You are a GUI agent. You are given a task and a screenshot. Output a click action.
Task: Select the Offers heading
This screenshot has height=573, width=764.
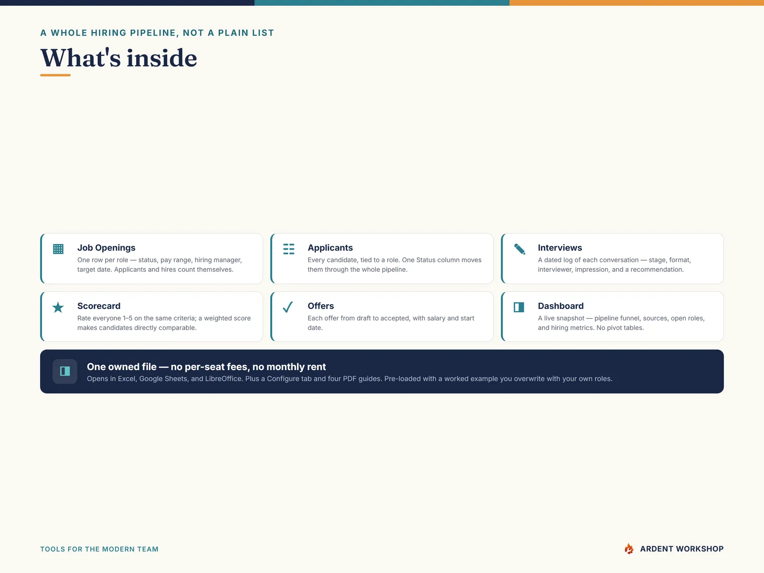(321, 306)
